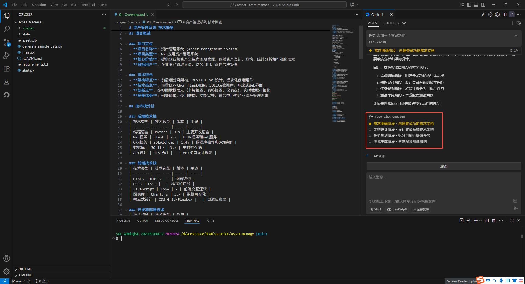Open the Search view in activity bar

point(7,29)
